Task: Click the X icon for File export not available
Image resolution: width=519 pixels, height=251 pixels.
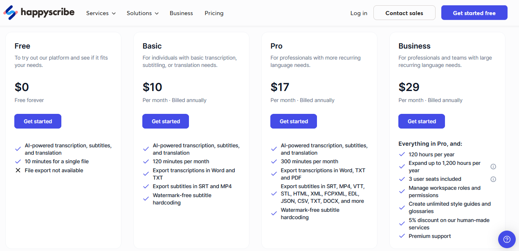Action: coord(18,171)
